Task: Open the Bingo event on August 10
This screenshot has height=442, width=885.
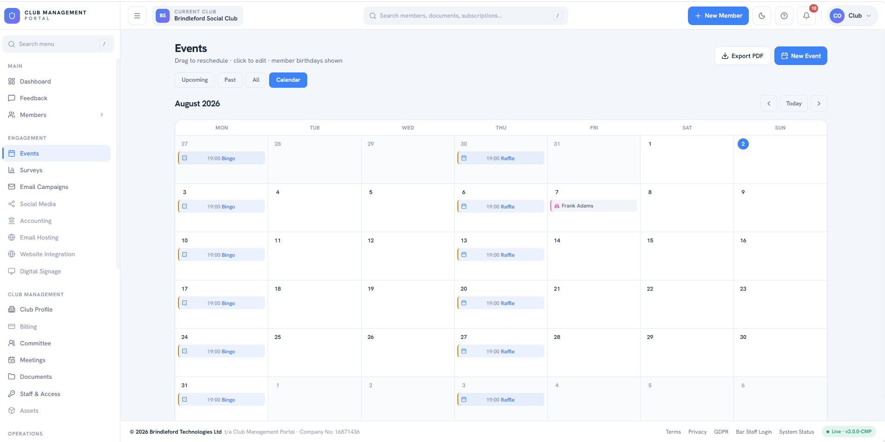Action: click(221, 255)
